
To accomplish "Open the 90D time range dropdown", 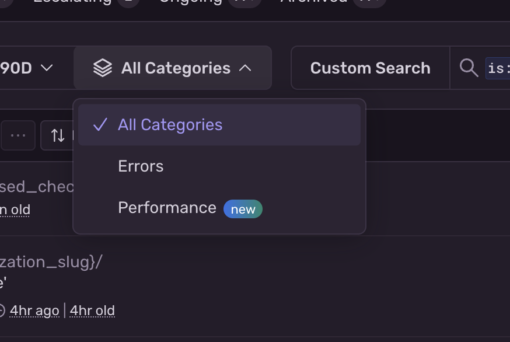I will 29,68.
